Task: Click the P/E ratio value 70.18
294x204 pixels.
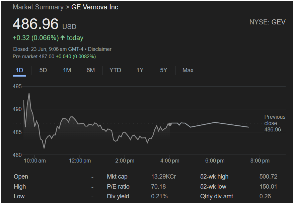Action: 158,187
